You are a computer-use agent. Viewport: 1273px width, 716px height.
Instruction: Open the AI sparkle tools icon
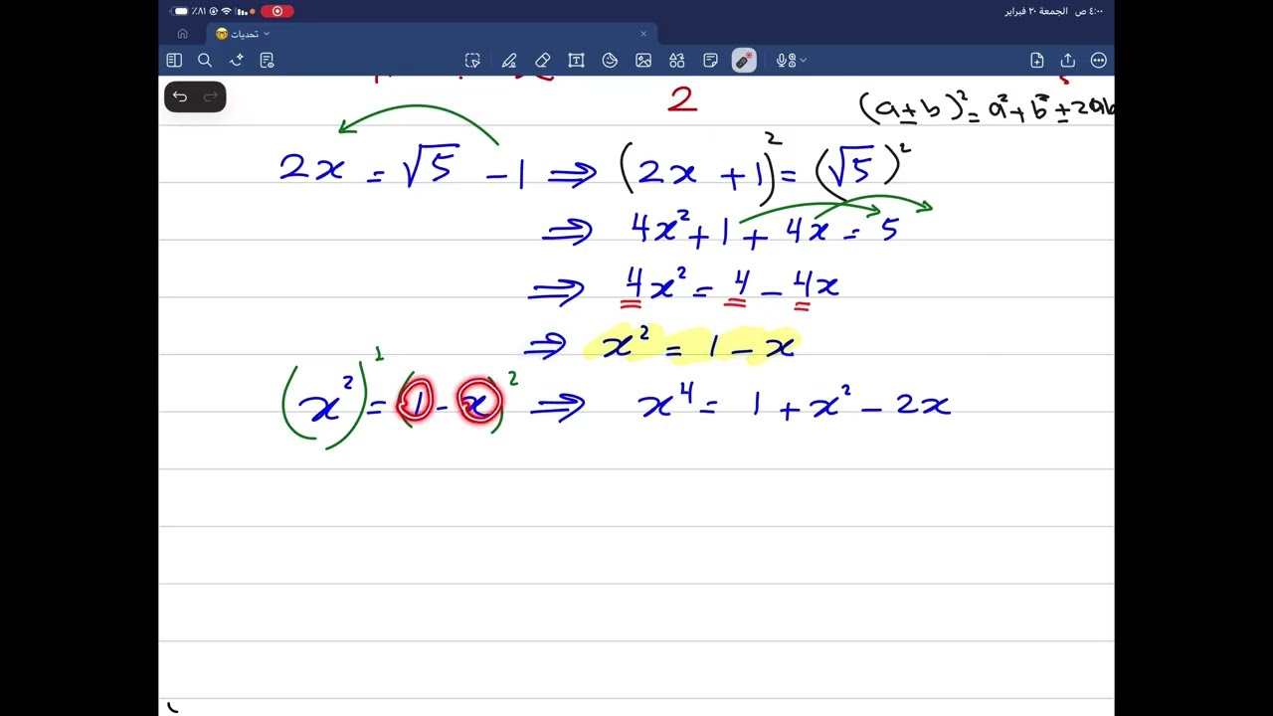point(236,61)
